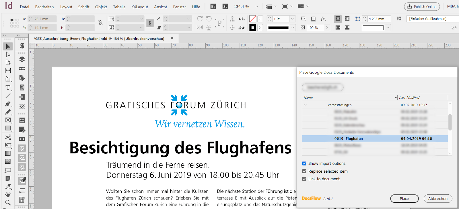Open the Fenster menu
The image size is (459, 209).
pos(180,7)
